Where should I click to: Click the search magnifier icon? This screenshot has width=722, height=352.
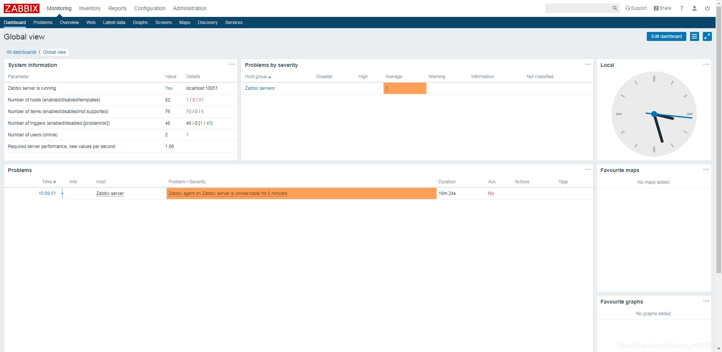615,8
